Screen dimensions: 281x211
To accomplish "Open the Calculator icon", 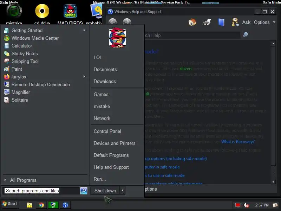I will pos(6,46).
